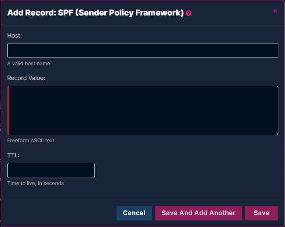This screenshot has height=227, width=285.
Task: Save the SPF record
Action: coord(261,213)
